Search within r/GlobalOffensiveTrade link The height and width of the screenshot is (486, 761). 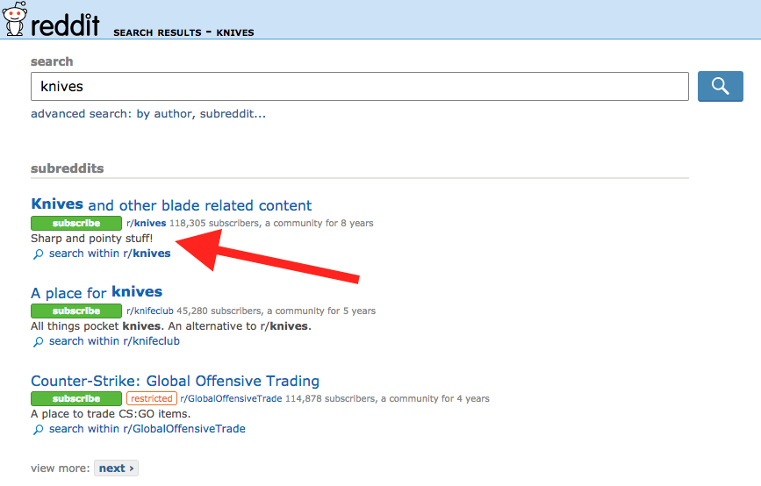pos(147,429)
